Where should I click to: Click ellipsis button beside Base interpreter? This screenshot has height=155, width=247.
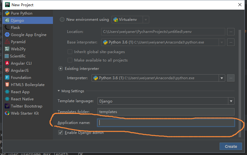coord(231,42)
